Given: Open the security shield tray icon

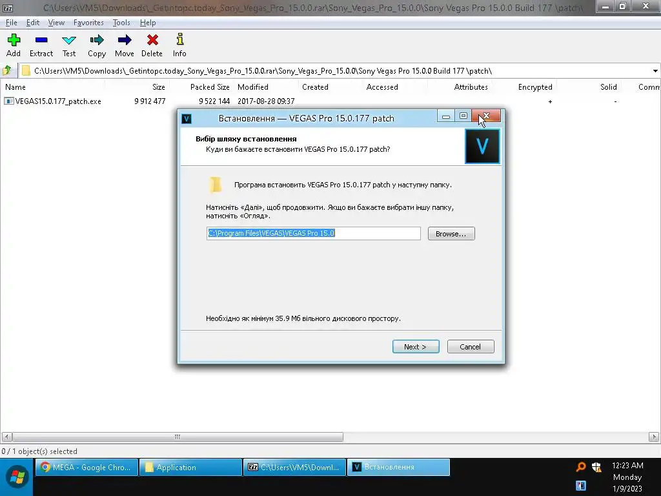Looking at the screenshot, I should (x=596, y=466).
